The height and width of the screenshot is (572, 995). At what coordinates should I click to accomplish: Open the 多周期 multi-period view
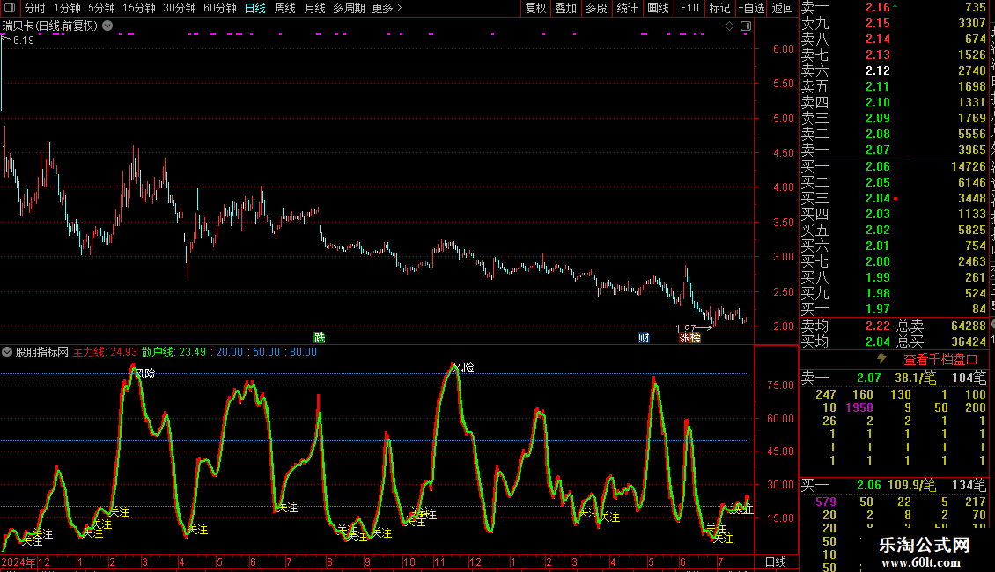[349, 8]
